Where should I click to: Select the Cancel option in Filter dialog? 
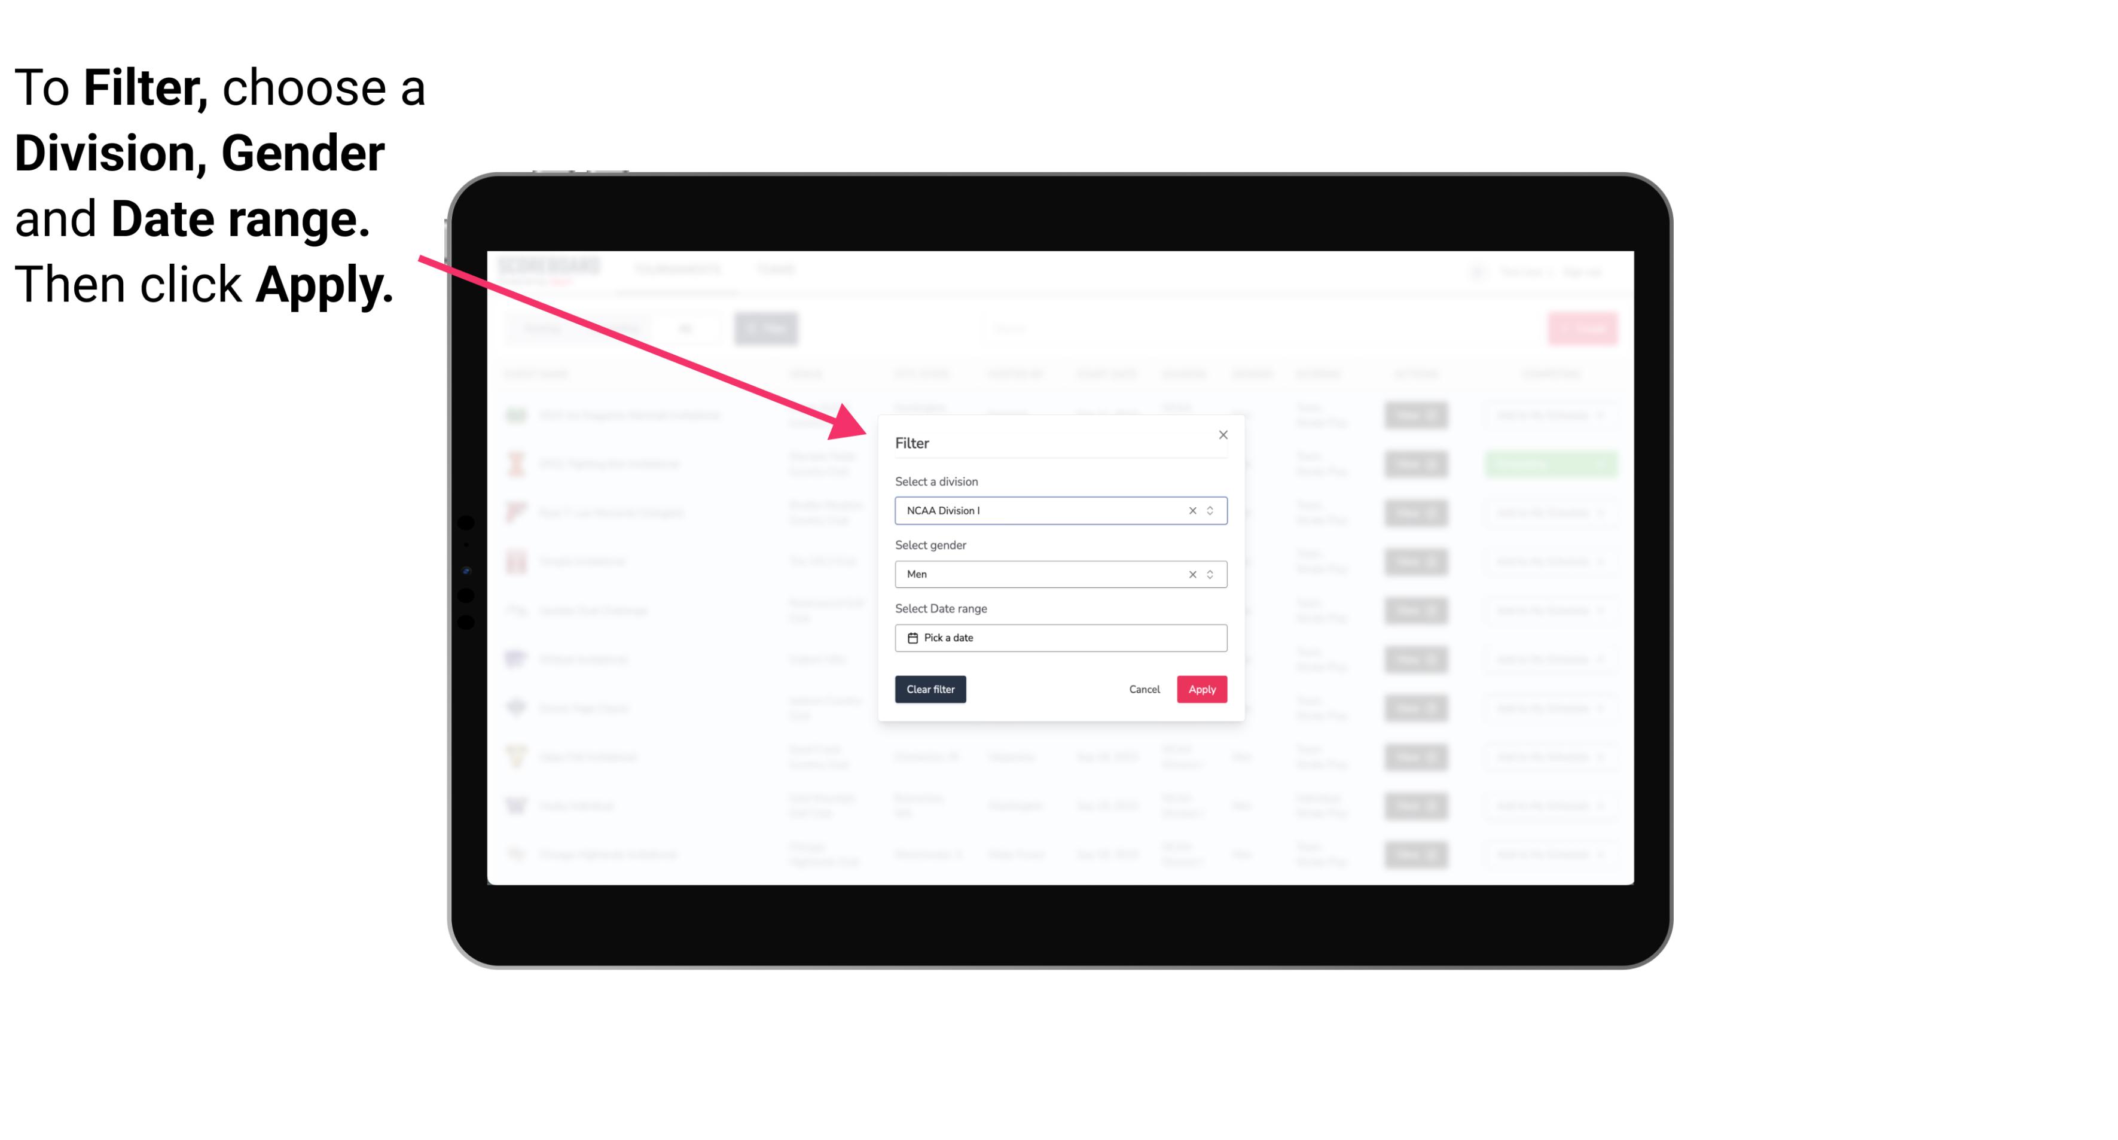point(1144,690)
